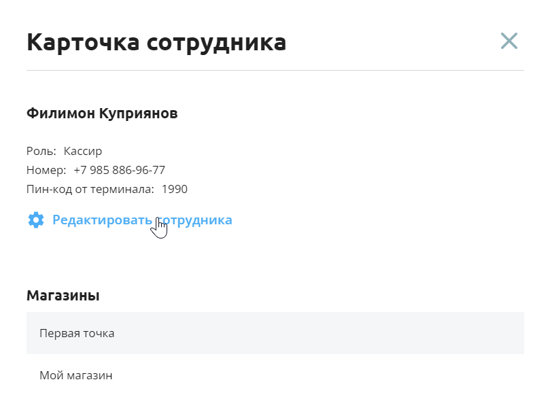Screen dimensions: 550x416
Task: Click the Роль: field label
Action: [41, 151]
